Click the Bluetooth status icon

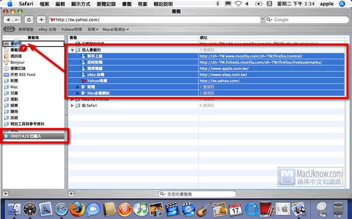coord(217,3)
